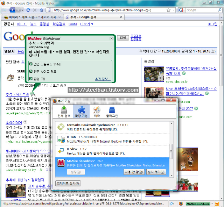Bookmark this page with the star icon
Image resolution: width=224 pixels, height=207 pixels.
point(169,10)
